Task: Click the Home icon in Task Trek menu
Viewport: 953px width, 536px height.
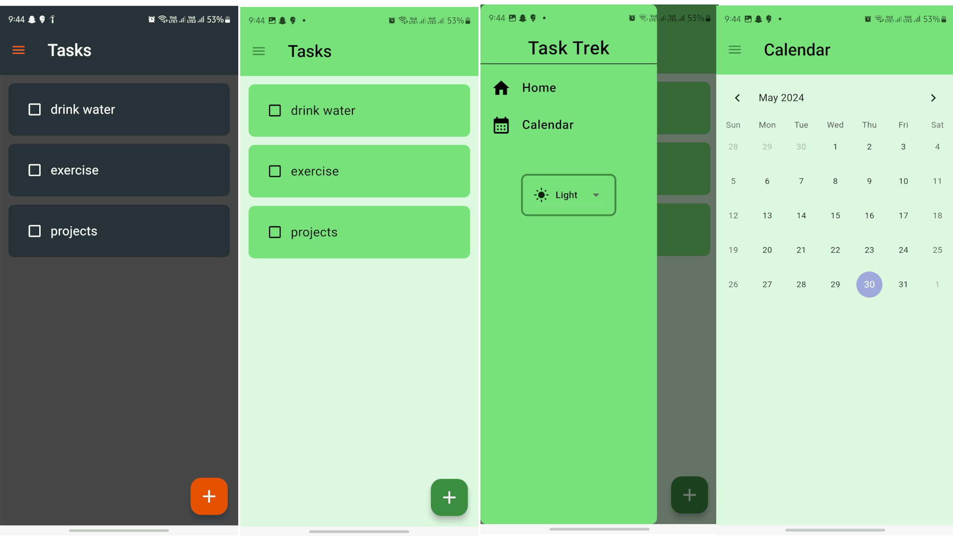Action: pos(501,87)
